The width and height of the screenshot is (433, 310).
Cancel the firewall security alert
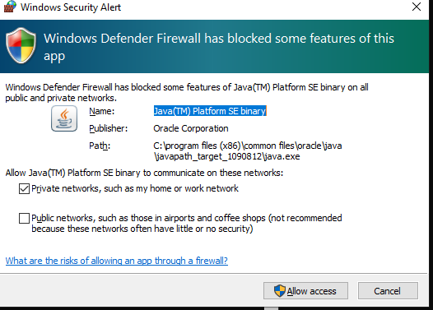tap(388, 291)
